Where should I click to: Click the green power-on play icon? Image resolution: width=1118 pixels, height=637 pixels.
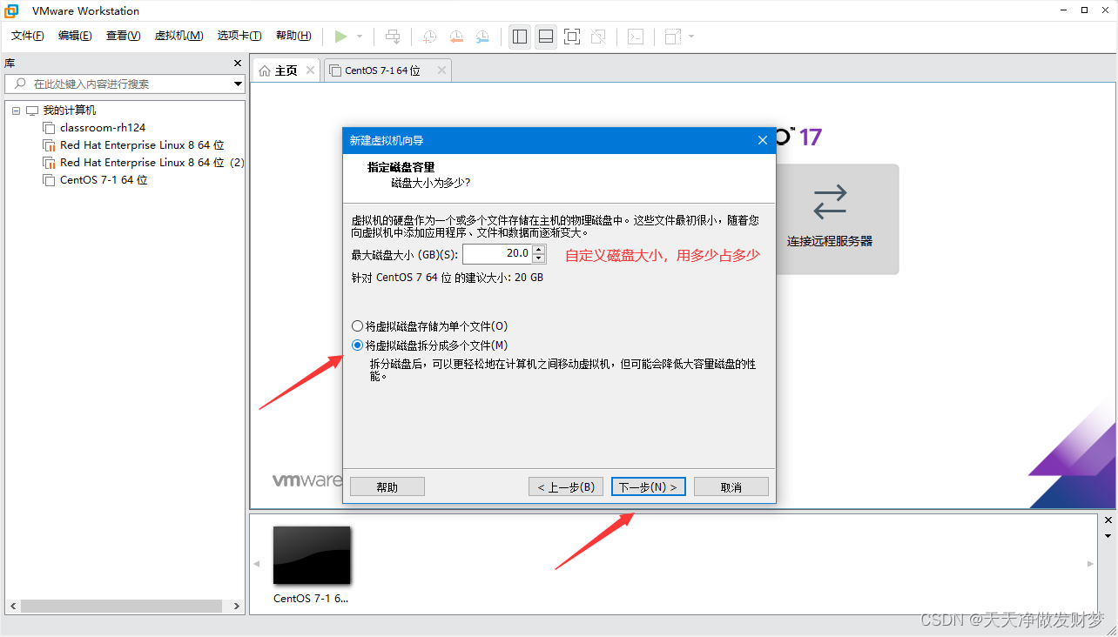[x=340, y=36]
